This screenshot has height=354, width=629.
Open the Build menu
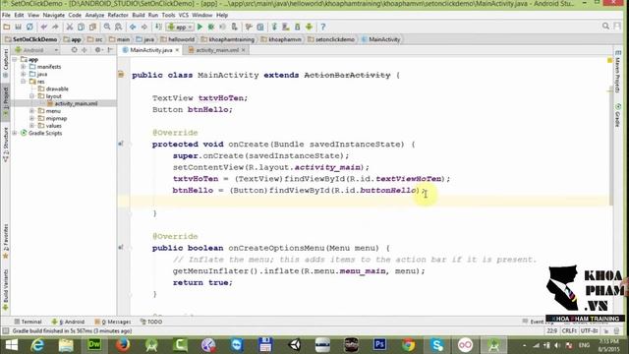139,15
